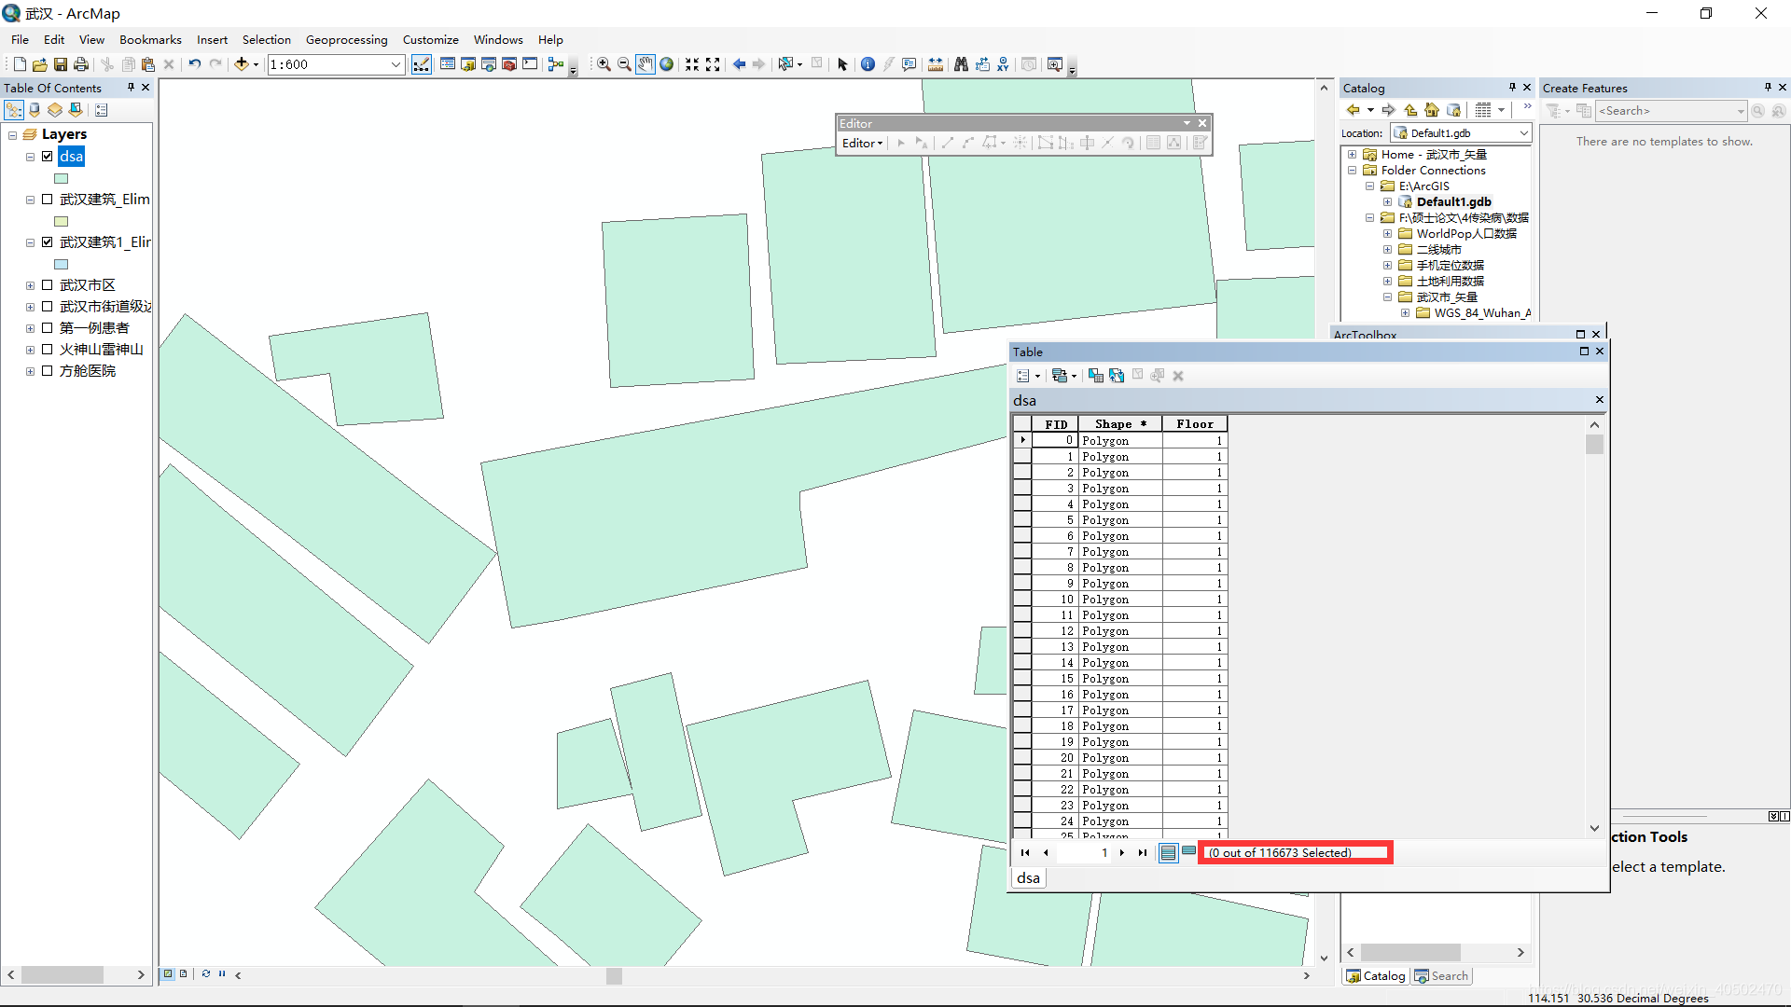1791x1007 pixels.
Task: Click the Editor dropdown menu button
Action: coord(861,143)
